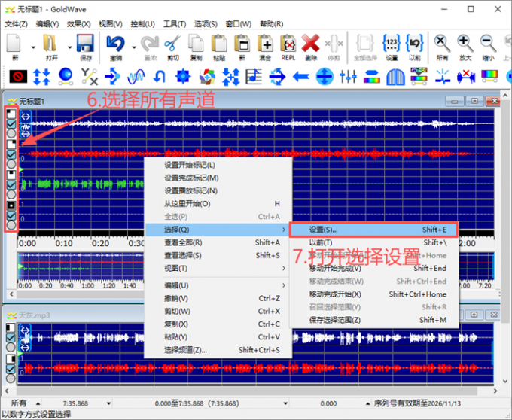Cut with the scissors (剪切) icon
Screen dimensions: 512x420
pos(172,44)
